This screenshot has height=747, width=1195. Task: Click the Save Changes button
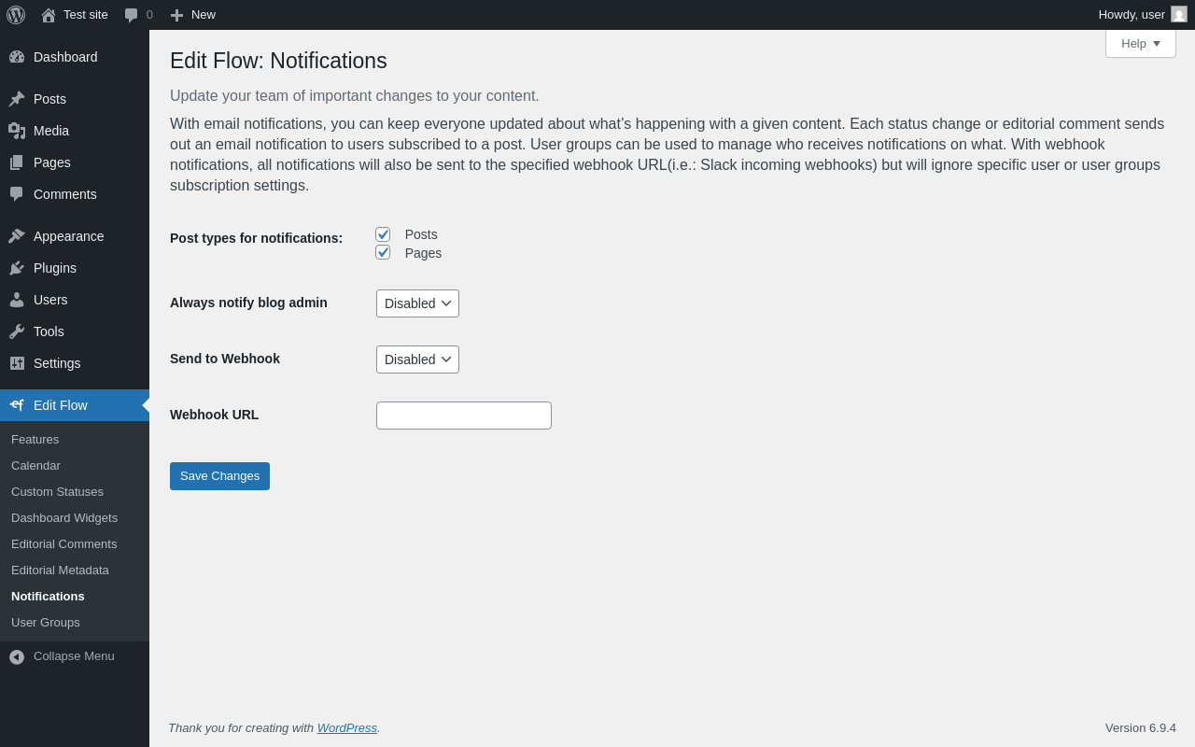219,476
